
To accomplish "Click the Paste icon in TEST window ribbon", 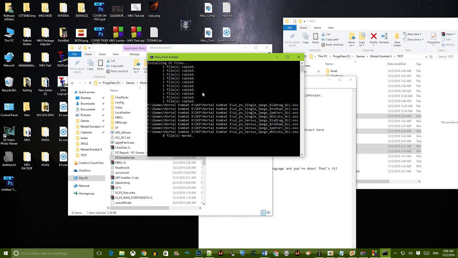I will coord(315,38).
